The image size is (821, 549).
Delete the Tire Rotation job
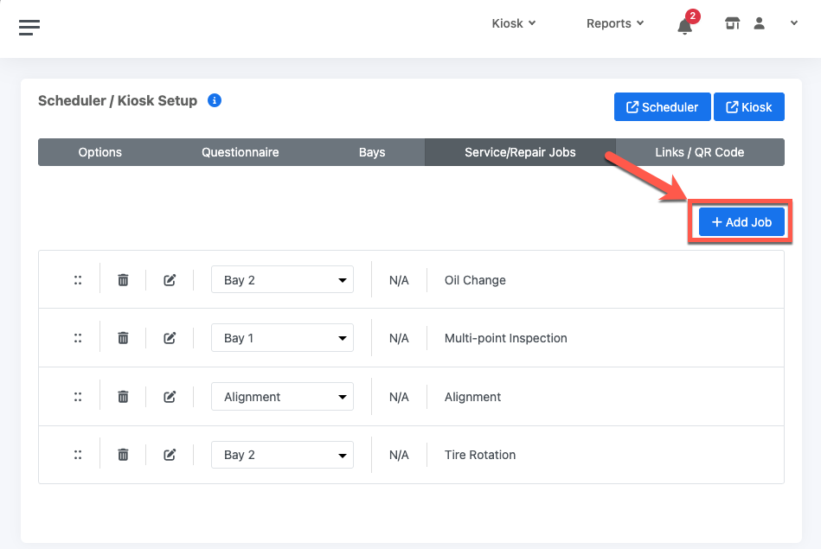click(123, 455)
